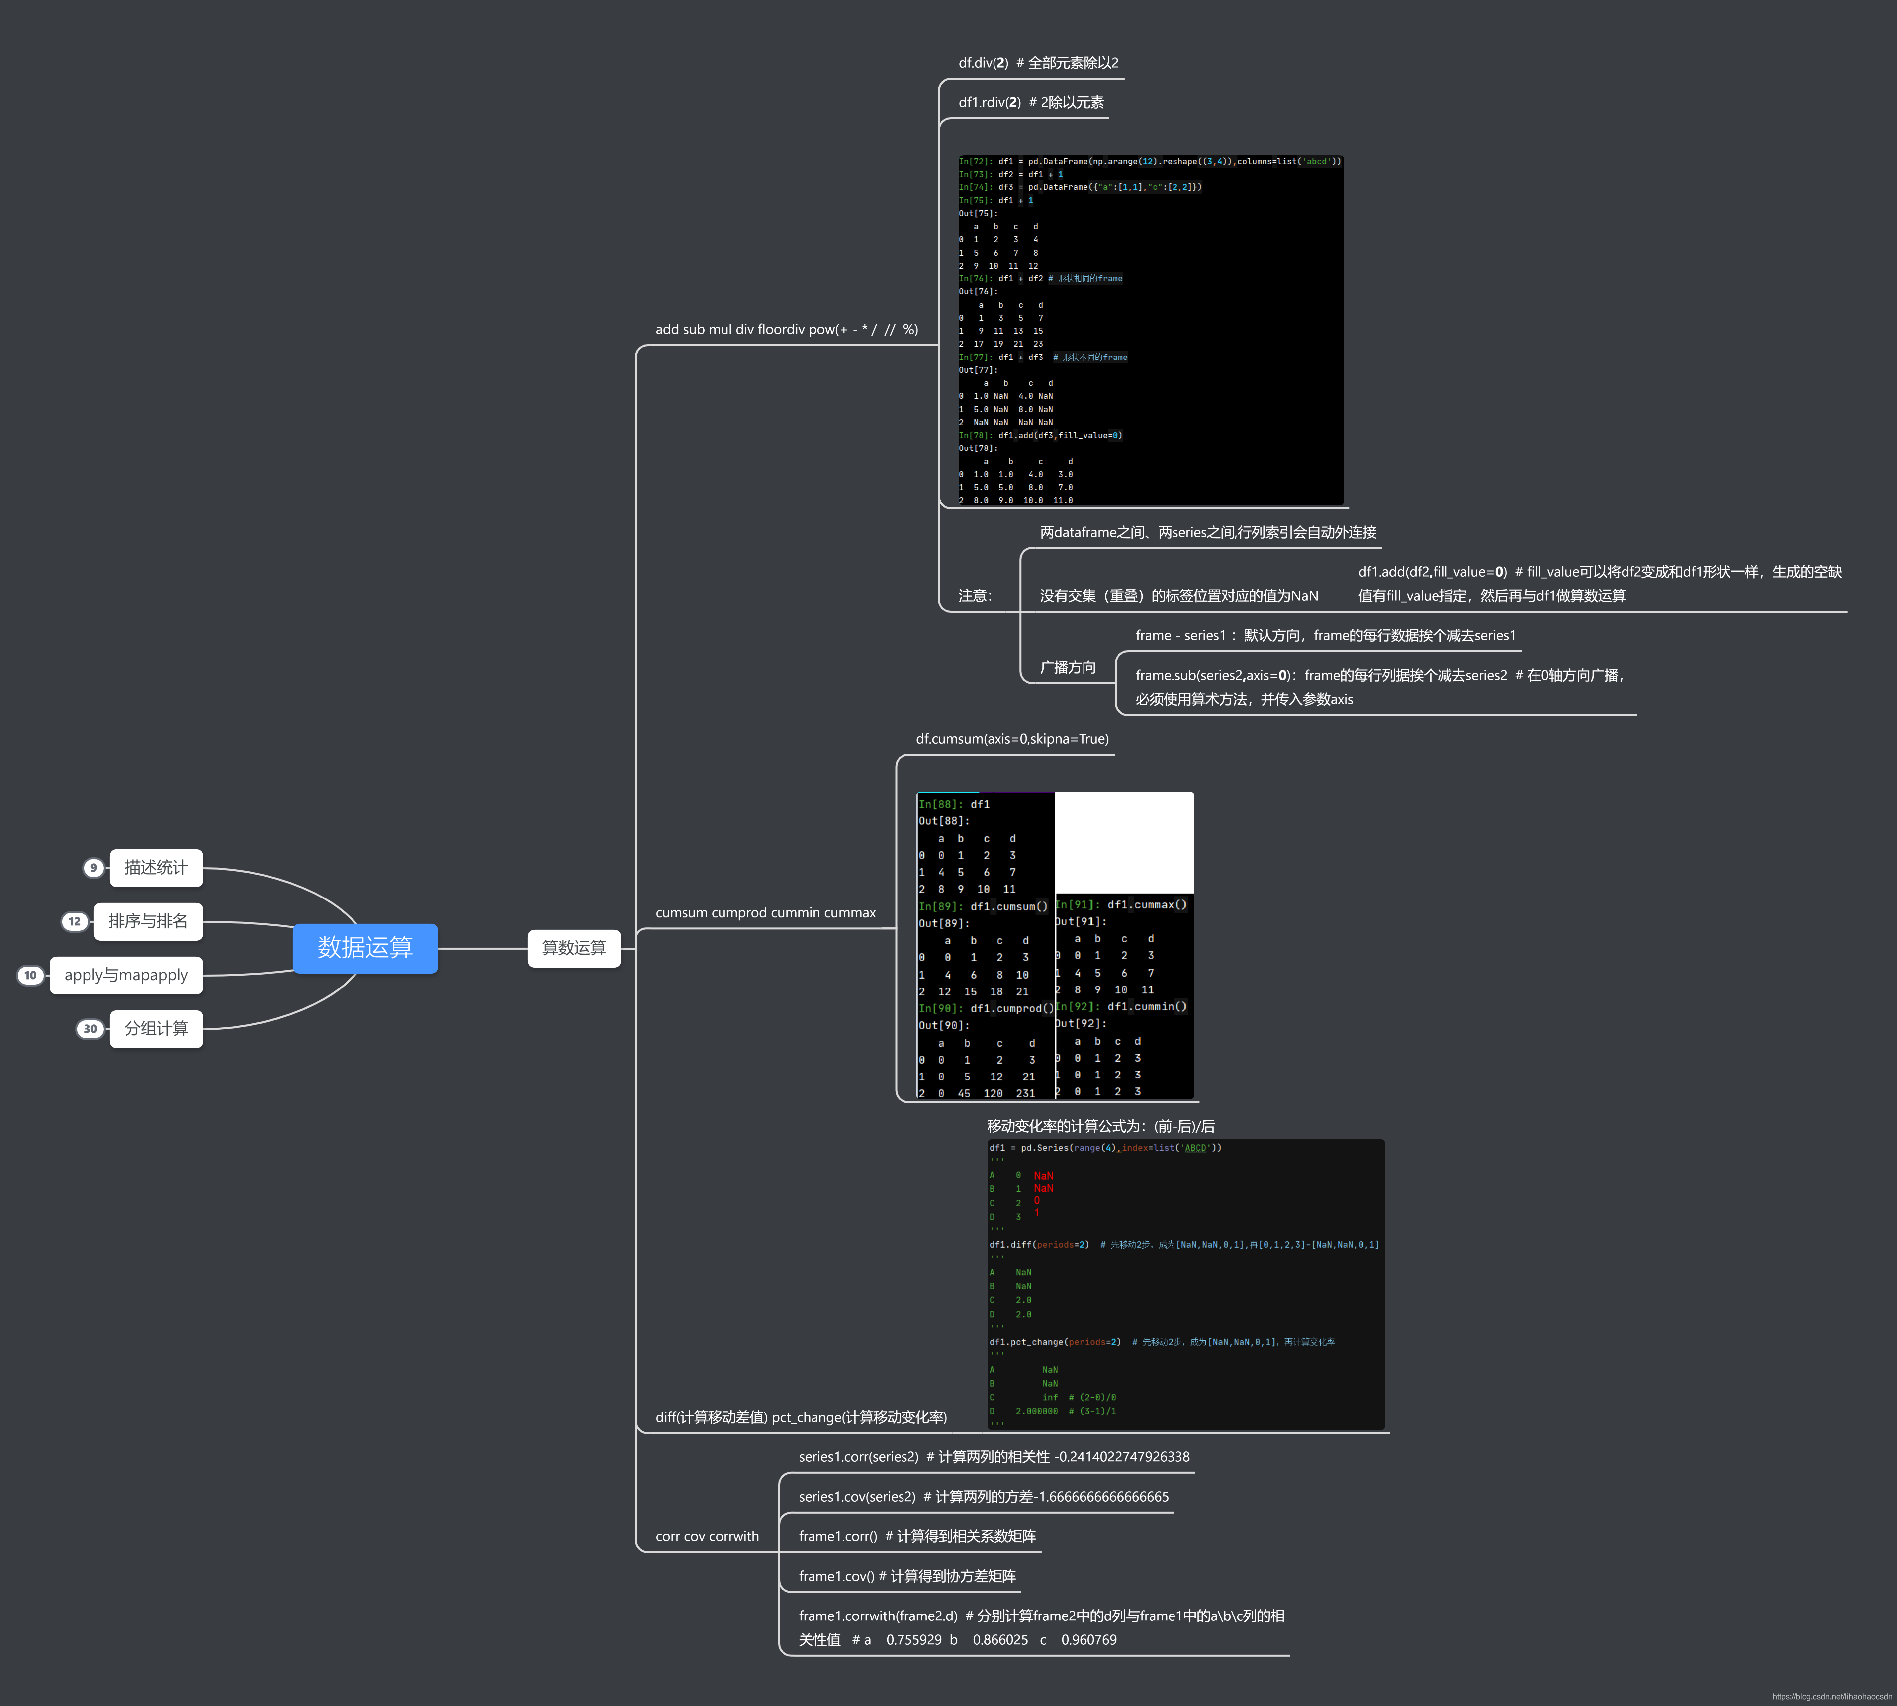Select the add sub mul div floordiv pow node
This screenshot has height=1706, width=1897.
786,329
